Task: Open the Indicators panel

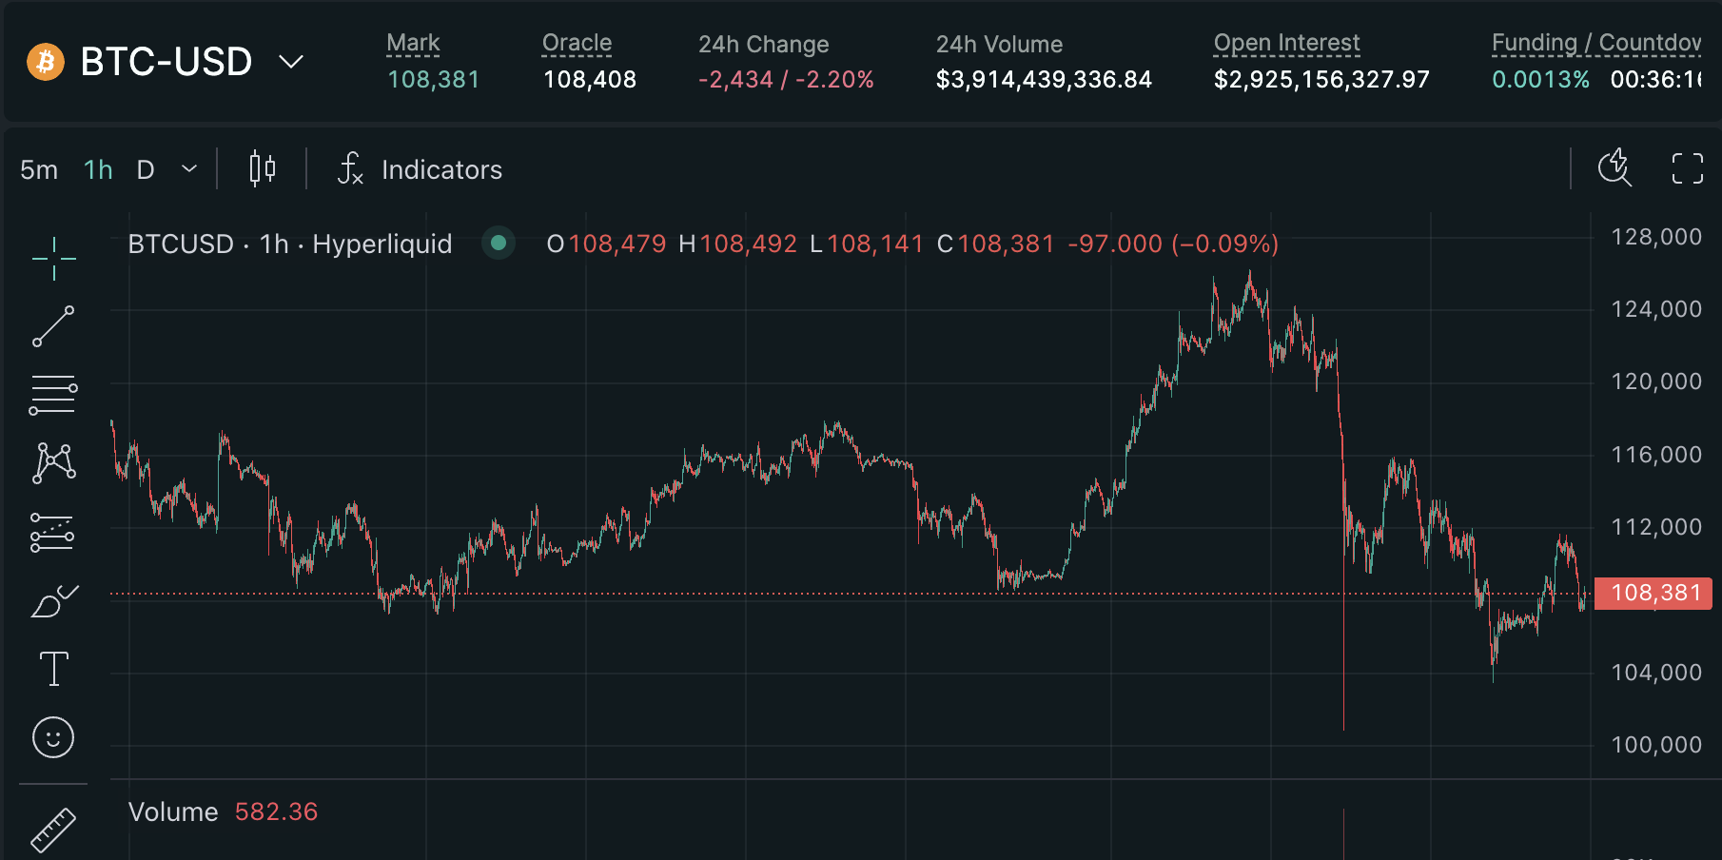Action: [x=421, y=169]
